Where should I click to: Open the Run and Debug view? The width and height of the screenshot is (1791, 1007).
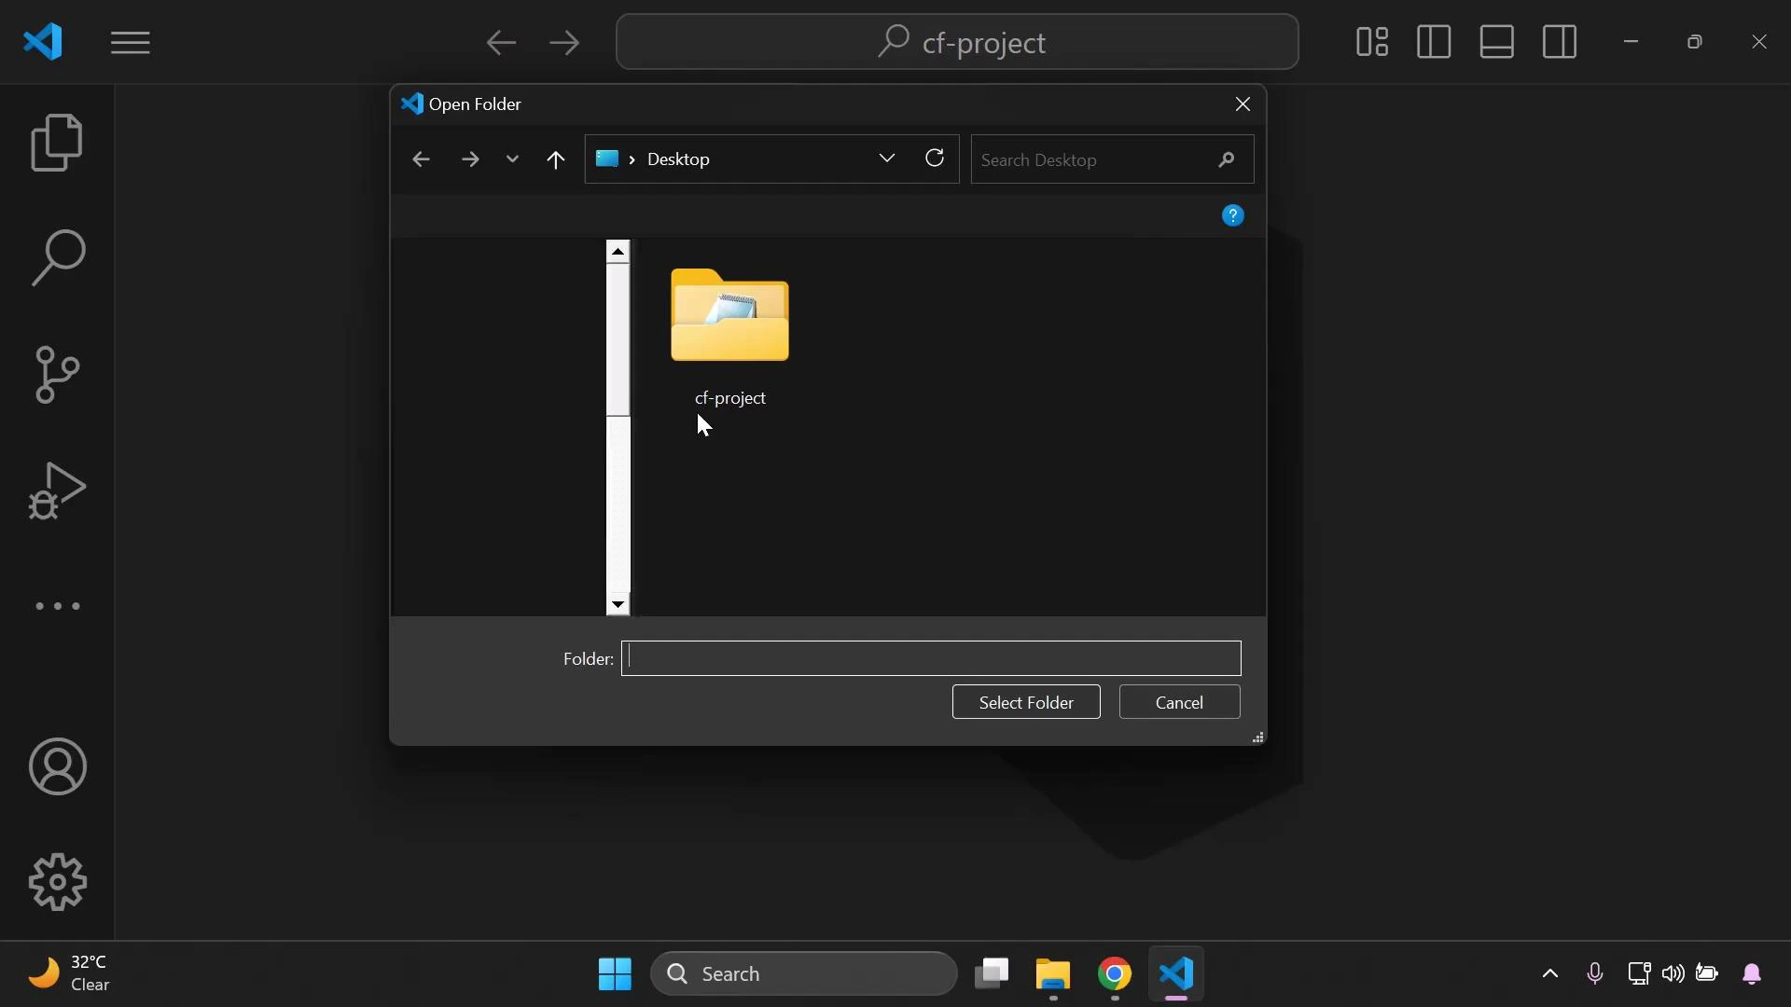tap(58, 490)
